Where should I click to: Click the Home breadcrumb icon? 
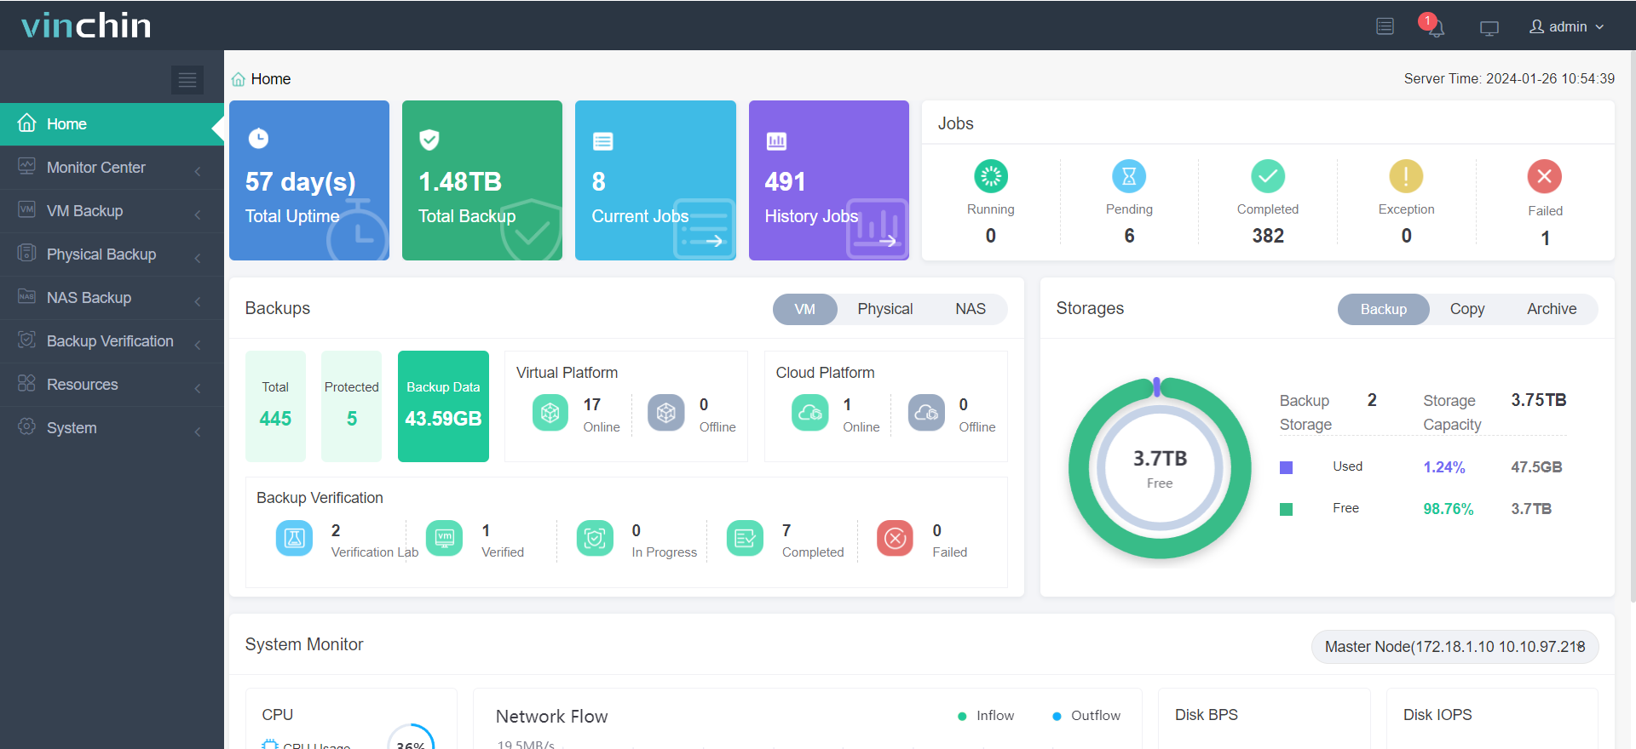(x=239, y=79)
